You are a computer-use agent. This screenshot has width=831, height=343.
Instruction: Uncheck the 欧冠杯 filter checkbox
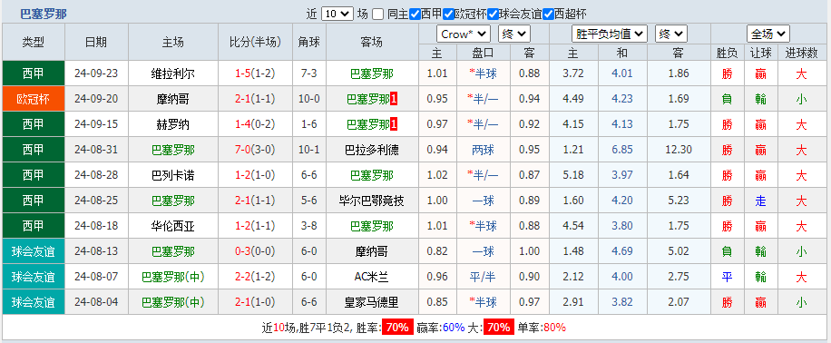(x=448, y=15)
